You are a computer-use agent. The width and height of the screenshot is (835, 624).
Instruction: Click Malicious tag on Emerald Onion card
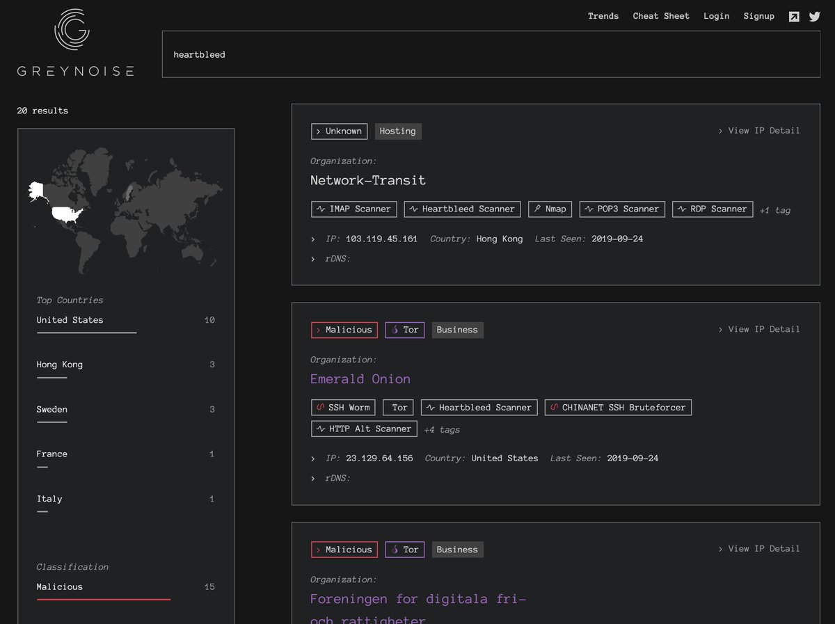(x=344, y=330)
